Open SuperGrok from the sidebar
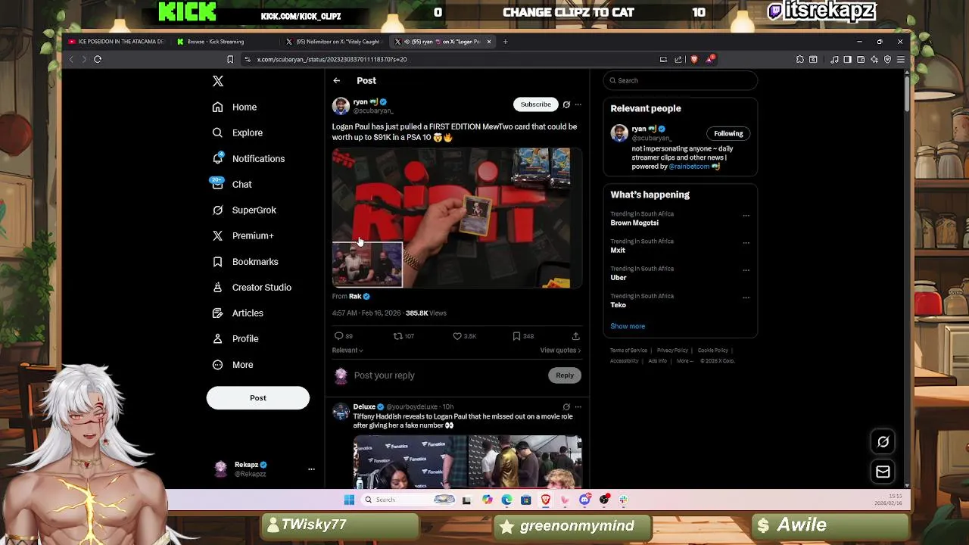969x545 pixels. pyautogui.click(x=244, y=210)
